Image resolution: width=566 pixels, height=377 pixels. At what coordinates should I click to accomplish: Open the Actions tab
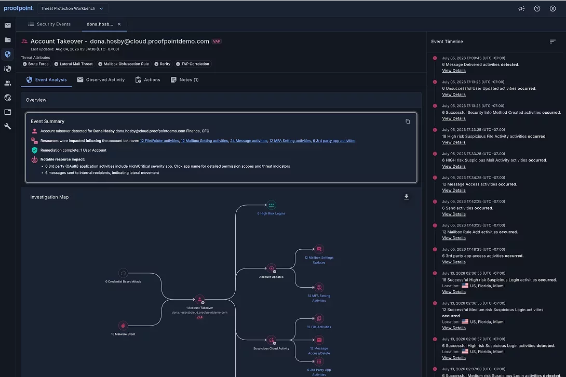[147, 80]
